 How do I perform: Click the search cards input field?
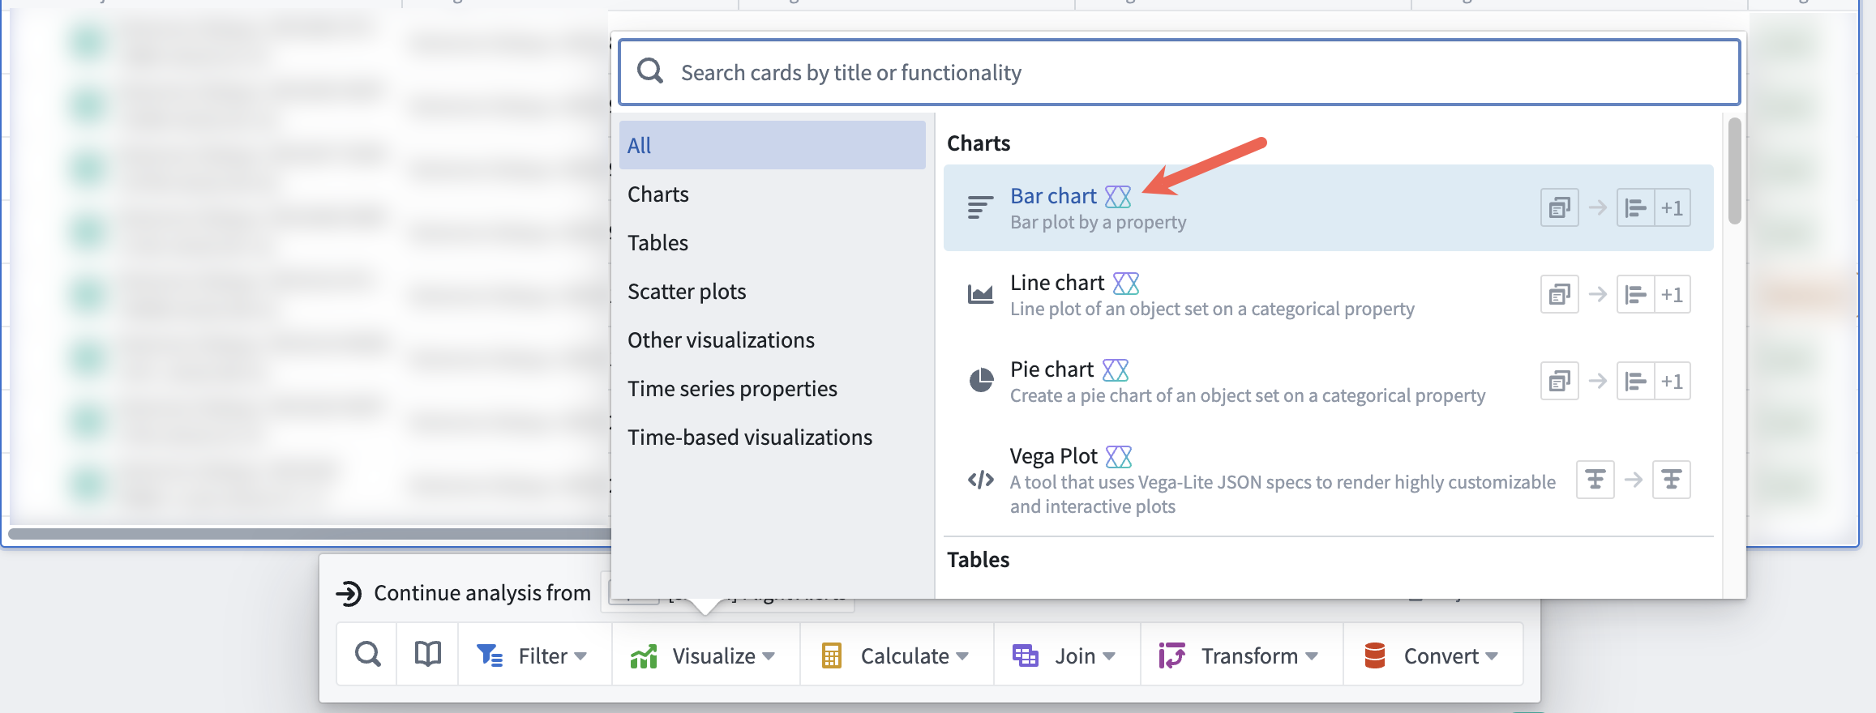click(1179, 72)
